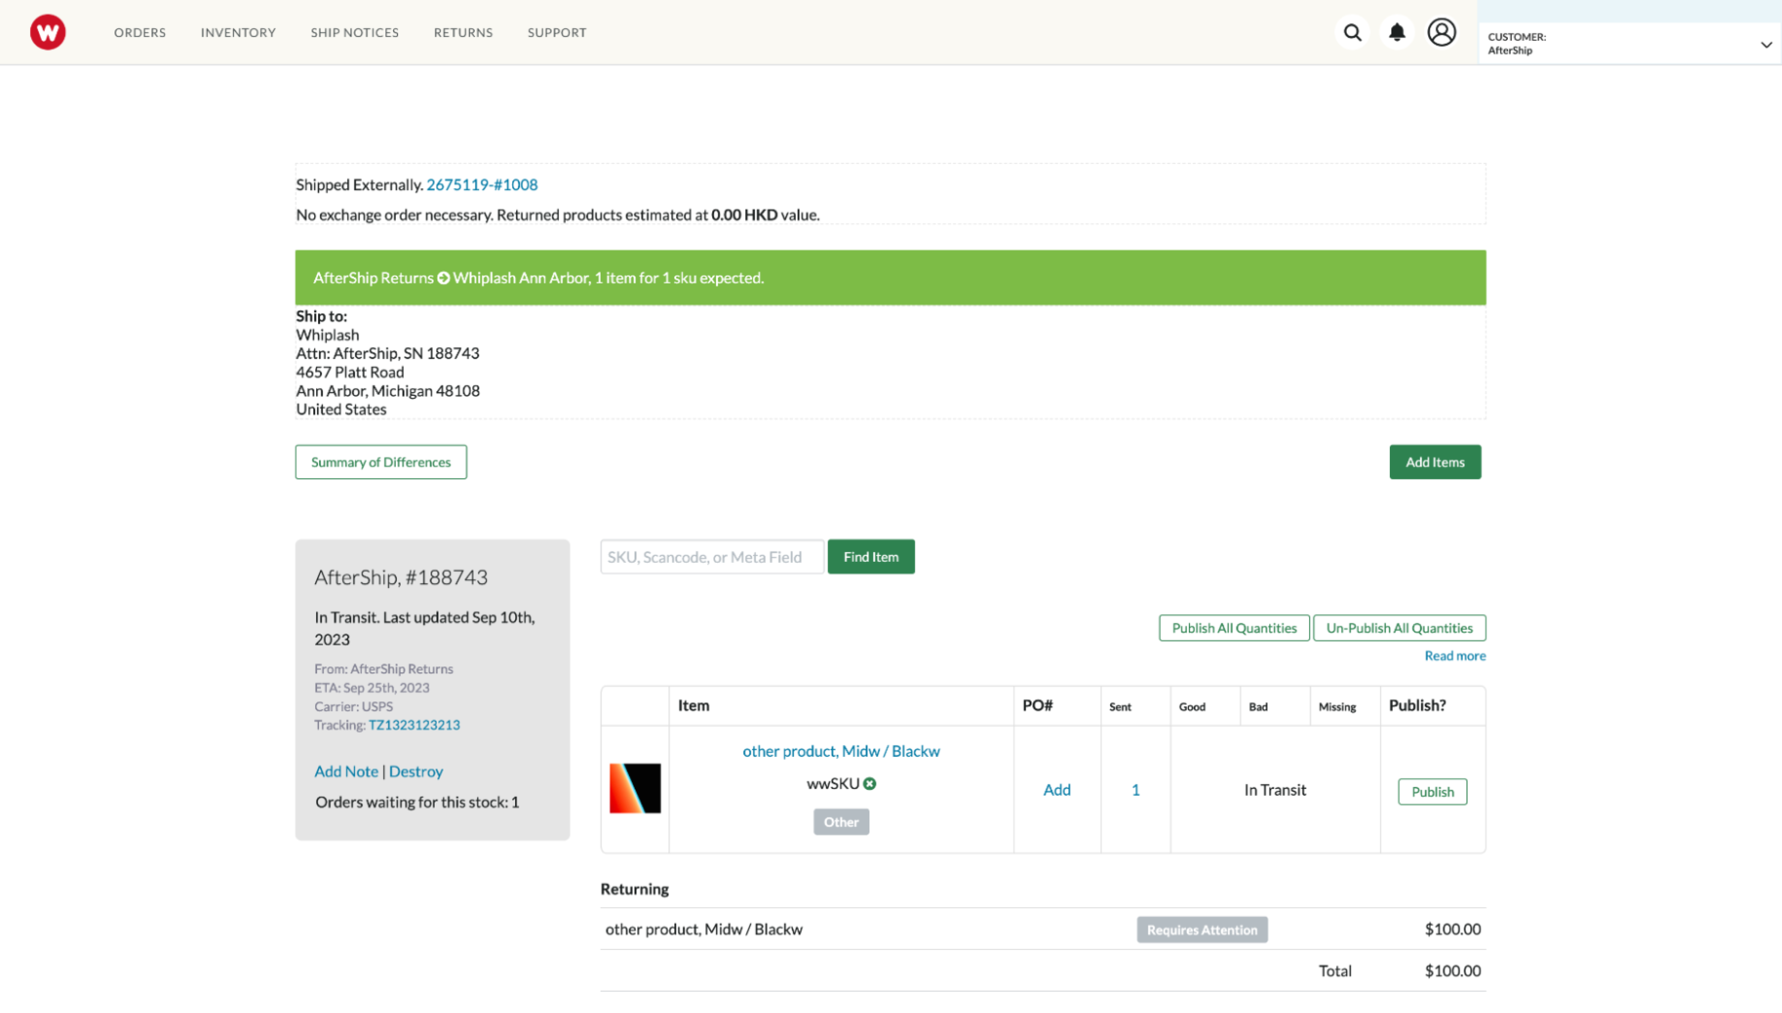Open the Ship Notices menu
The image size is (1782, 1013).
tap(354, 33)
